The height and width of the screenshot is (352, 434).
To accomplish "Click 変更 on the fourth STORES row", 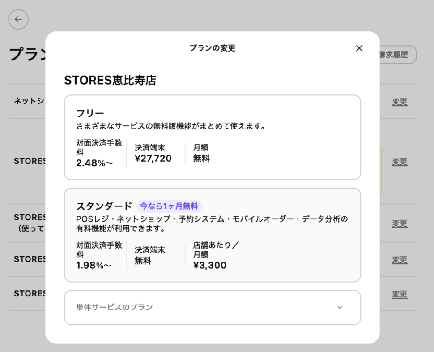I will [x=399, y=260].
